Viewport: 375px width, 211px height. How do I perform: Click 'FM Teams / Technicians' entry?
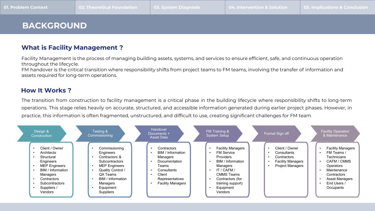click(336, 155)
